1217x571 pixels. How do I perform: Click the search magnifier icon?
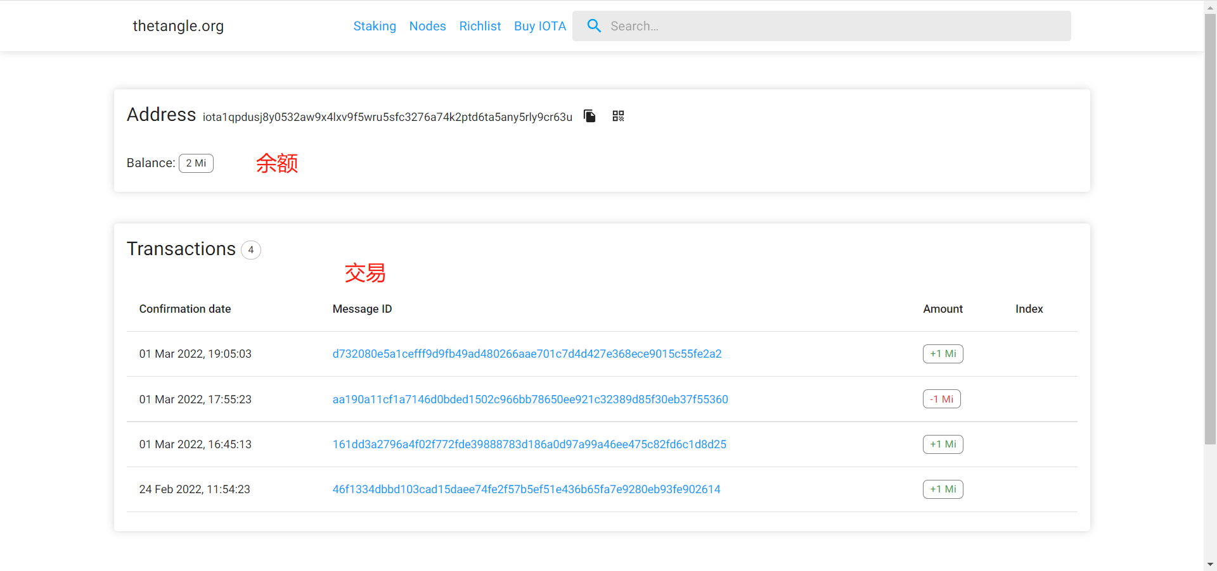(594, 26)
